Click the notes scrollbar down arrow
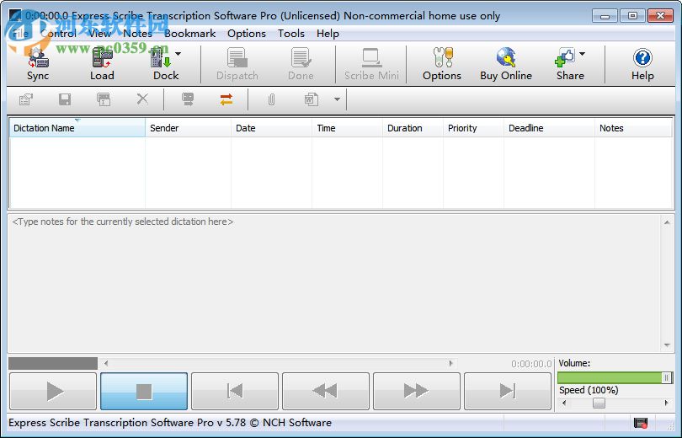The width and height of the screenshot is (682, 438). (x=667, y=345)
